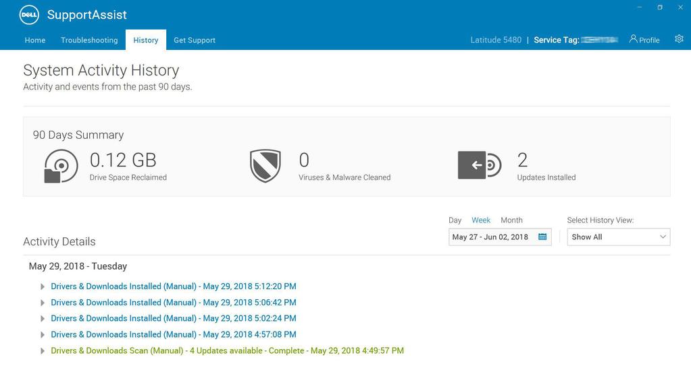The height and width of the screenshot is (370, 691).
Task: Click the Dell logo icon
Action: (x=29, y=15)
